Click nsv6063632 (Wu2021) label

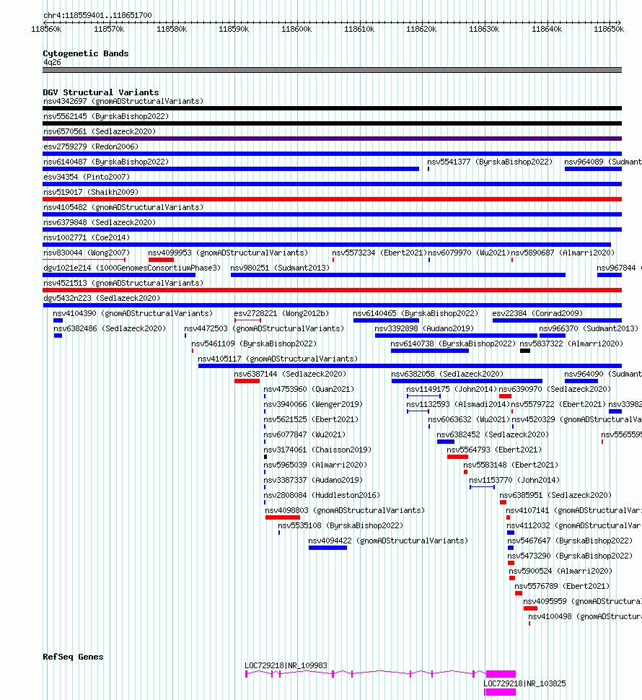pyautogui.click(x=469, y=420)
